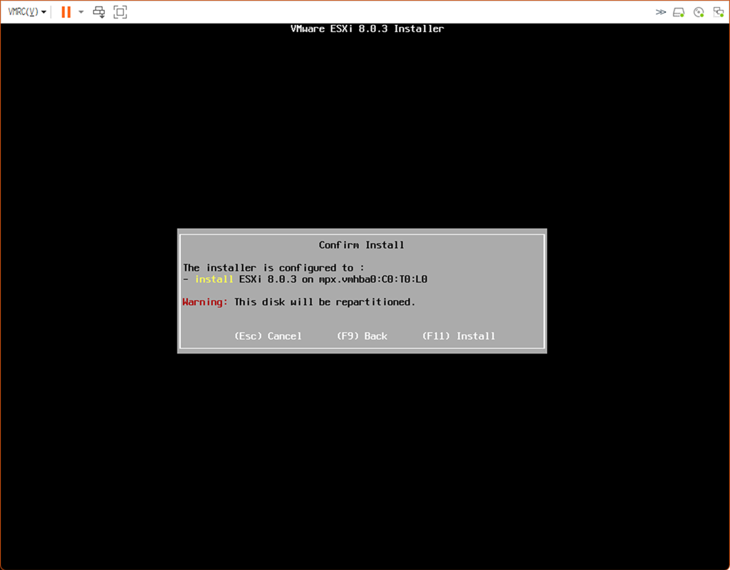The image size is (730, 570).
Task: Select the 'Warning:' red label
Action: pyautogui.click(x=205, y=302)
